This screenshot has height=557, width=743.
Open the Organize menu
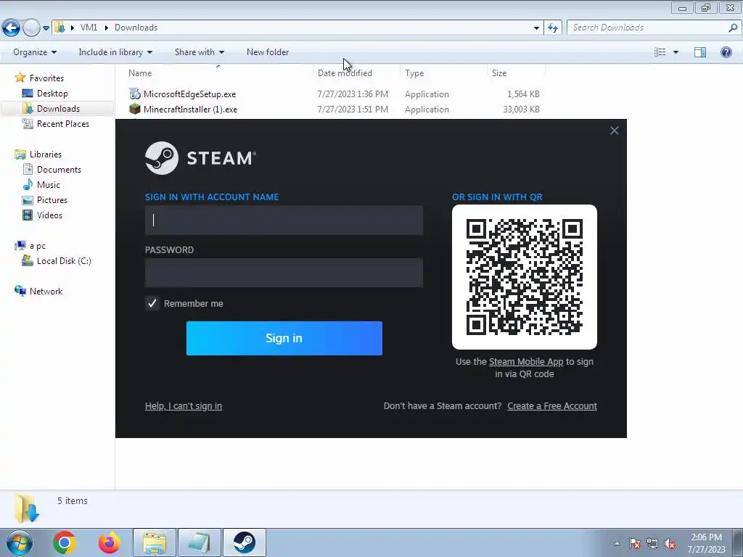click(35, 52)
